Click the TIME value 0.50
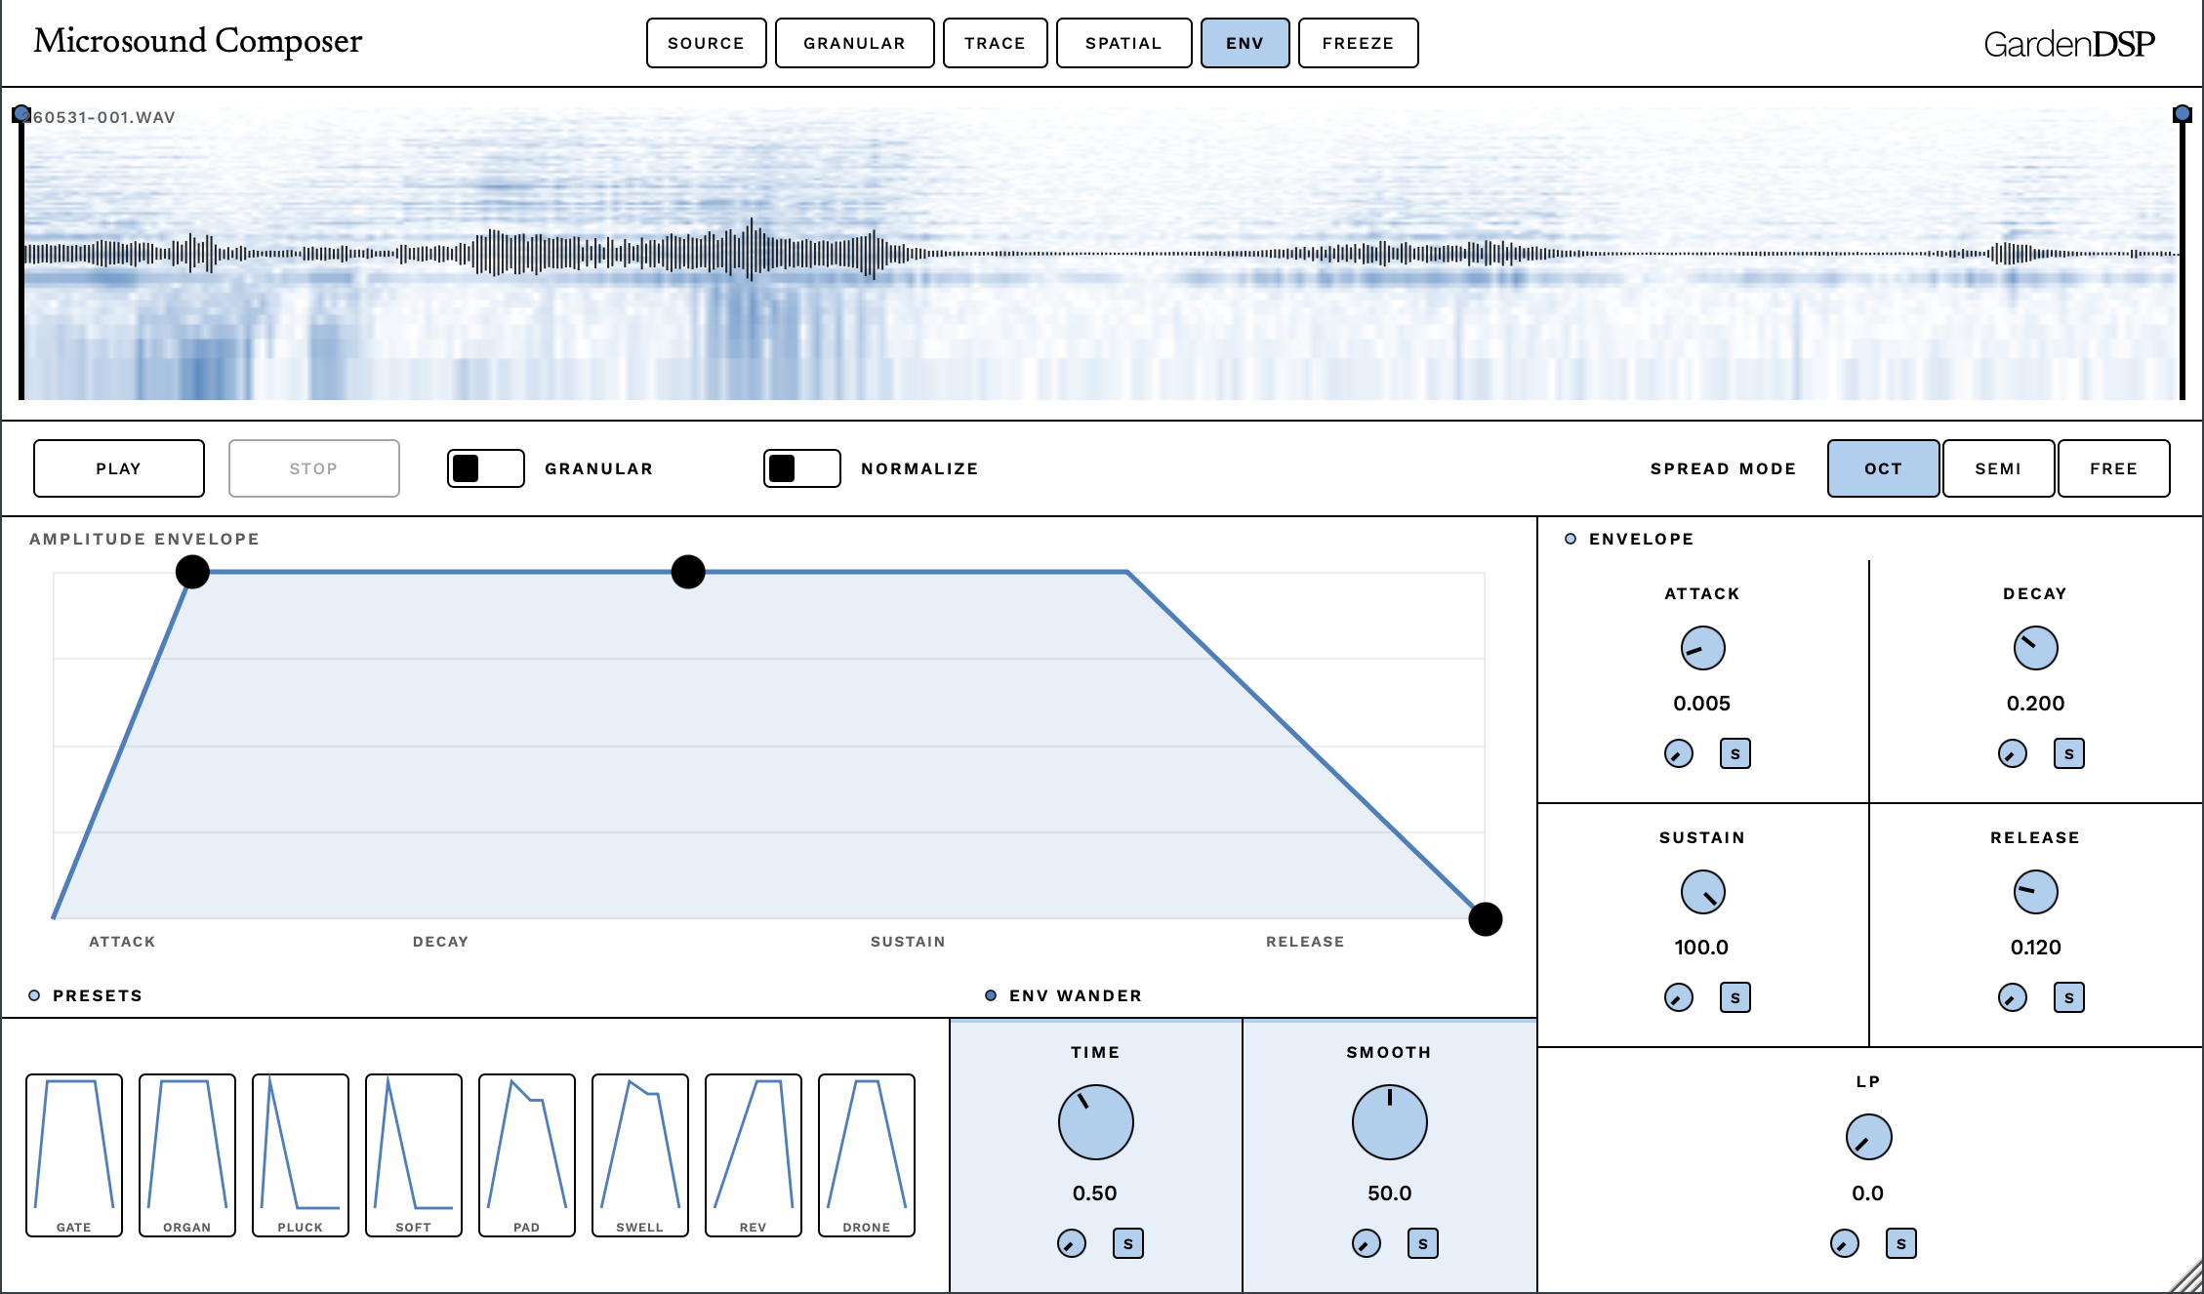Image resolution: width=2204 pixels, height=1294 pixels. (x=1095, y=1193)
